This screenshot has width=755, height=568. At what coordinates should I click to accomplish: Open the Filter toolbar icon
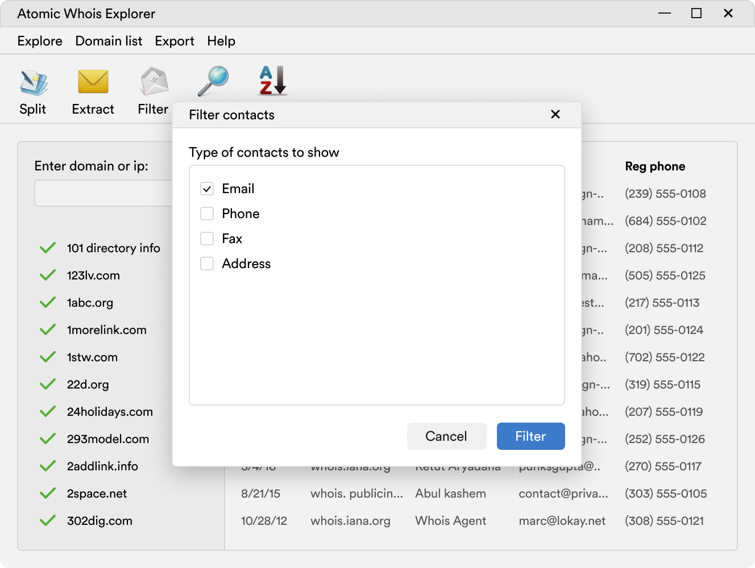click(x=154, y=83)
